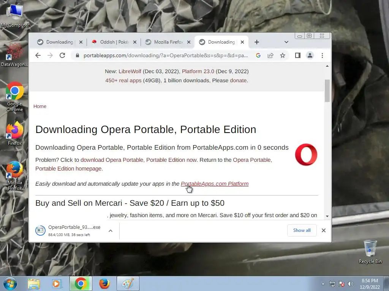The height and width of the screenshot is (291, 389).
Task: Click page scrollbar up arrow
Action: tap(327, 66)
